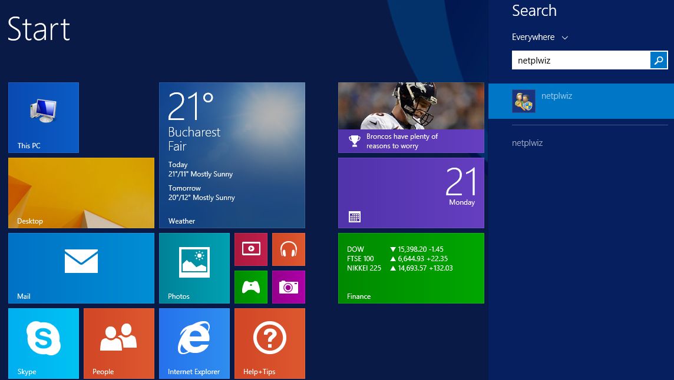Image resolution: width=674 pixels, height=380 pixels.
Task: Open the Calendar tile showing Monday 21
Action: [x=411, y=193]
